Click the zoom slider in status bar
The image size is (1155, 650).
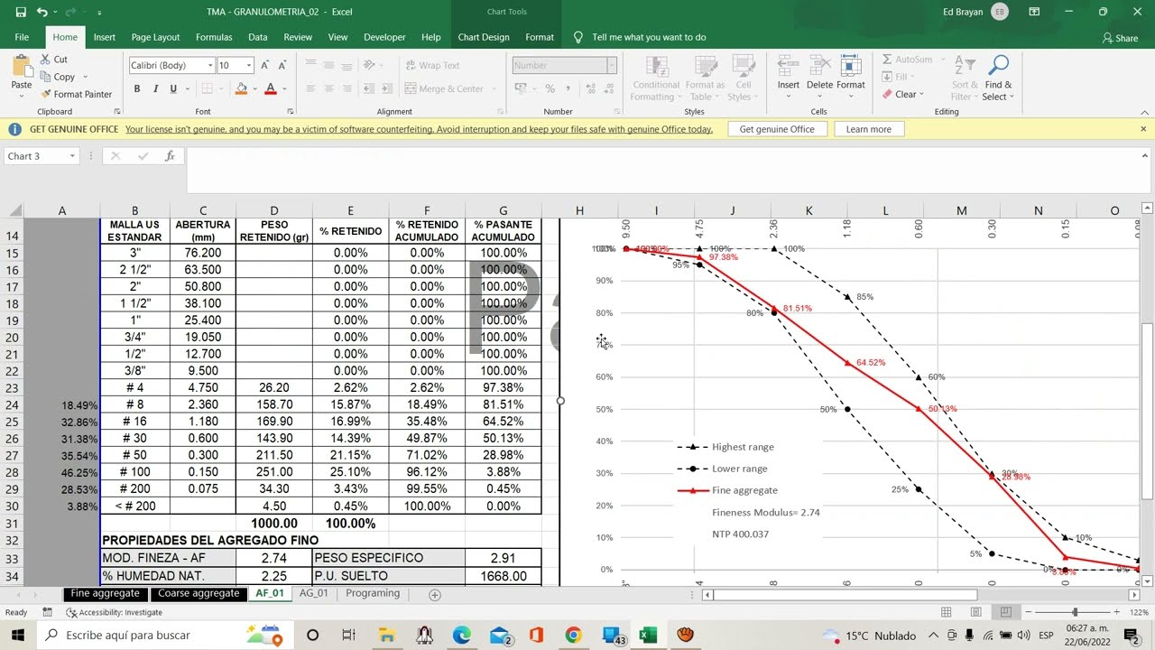[1074, 612]
